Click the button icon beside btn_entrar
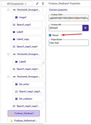 coord(16,84)
